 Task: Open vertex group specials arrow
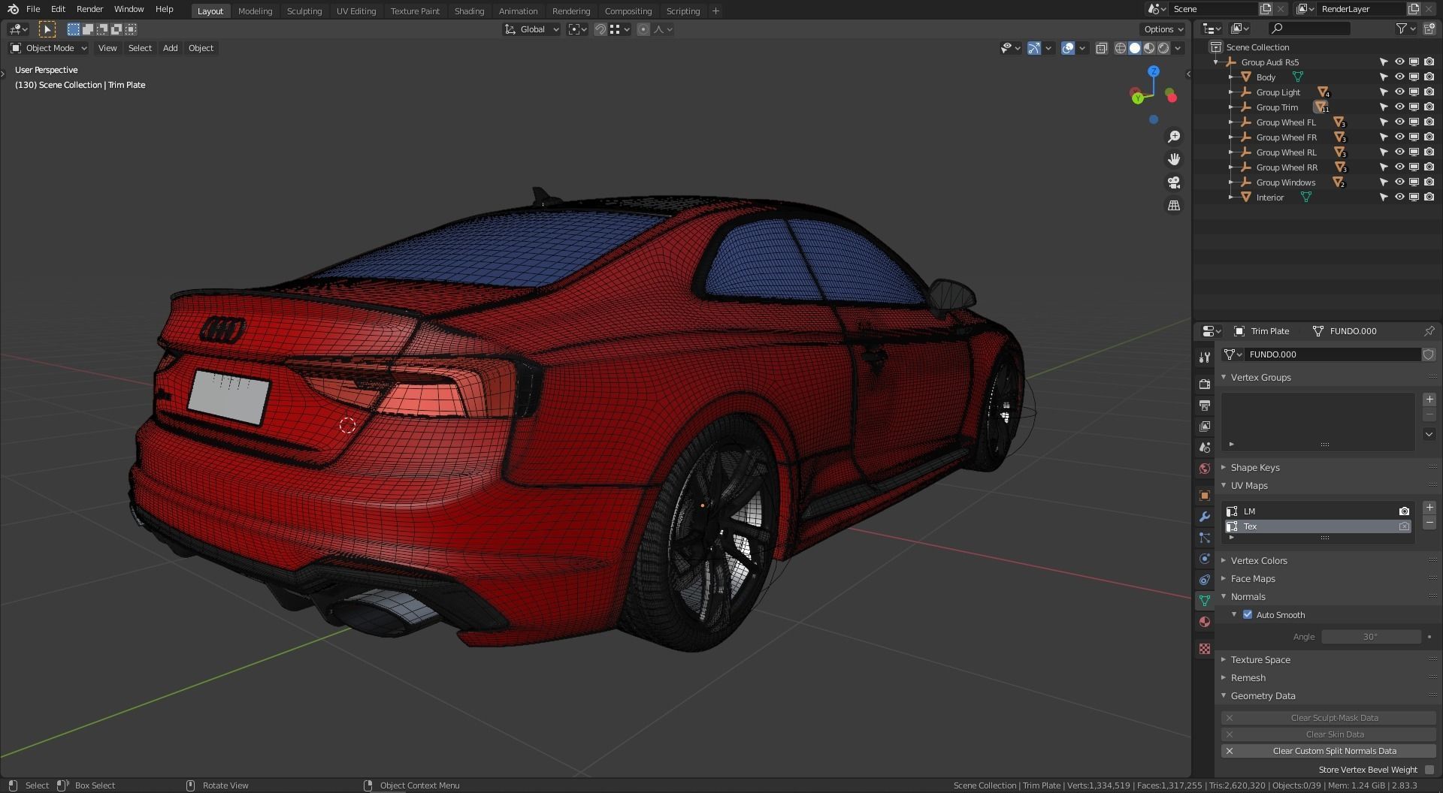(1429, 434)
